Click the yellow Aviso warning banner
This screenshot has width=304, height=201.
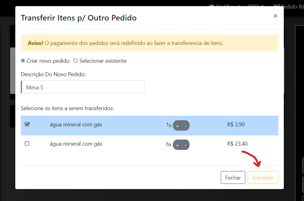149,43
